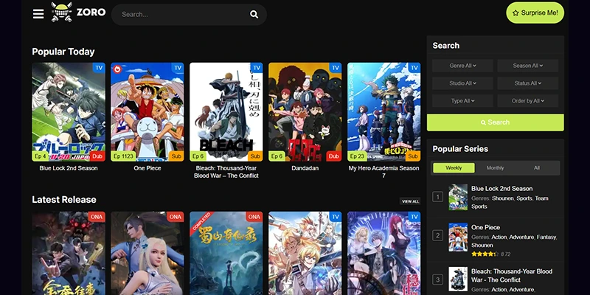This screenshot has height=295, width=590.
Task: Click My Hero Academia Season 7 title text
Action: 383,172
